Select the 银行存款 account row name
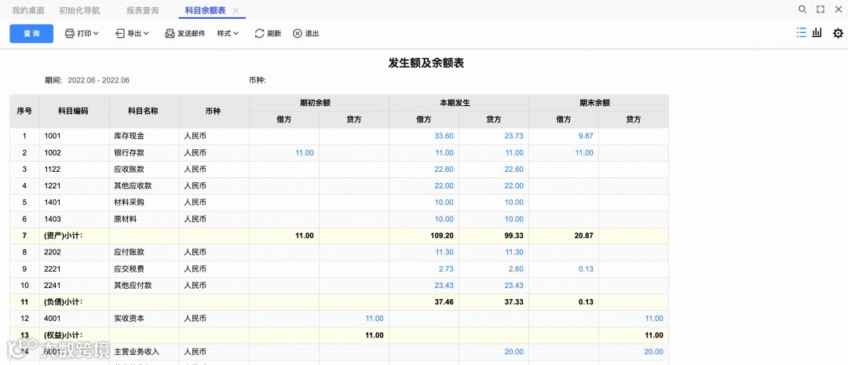Image resolution: width=848 pixels, height=365 pixels. 130,152
